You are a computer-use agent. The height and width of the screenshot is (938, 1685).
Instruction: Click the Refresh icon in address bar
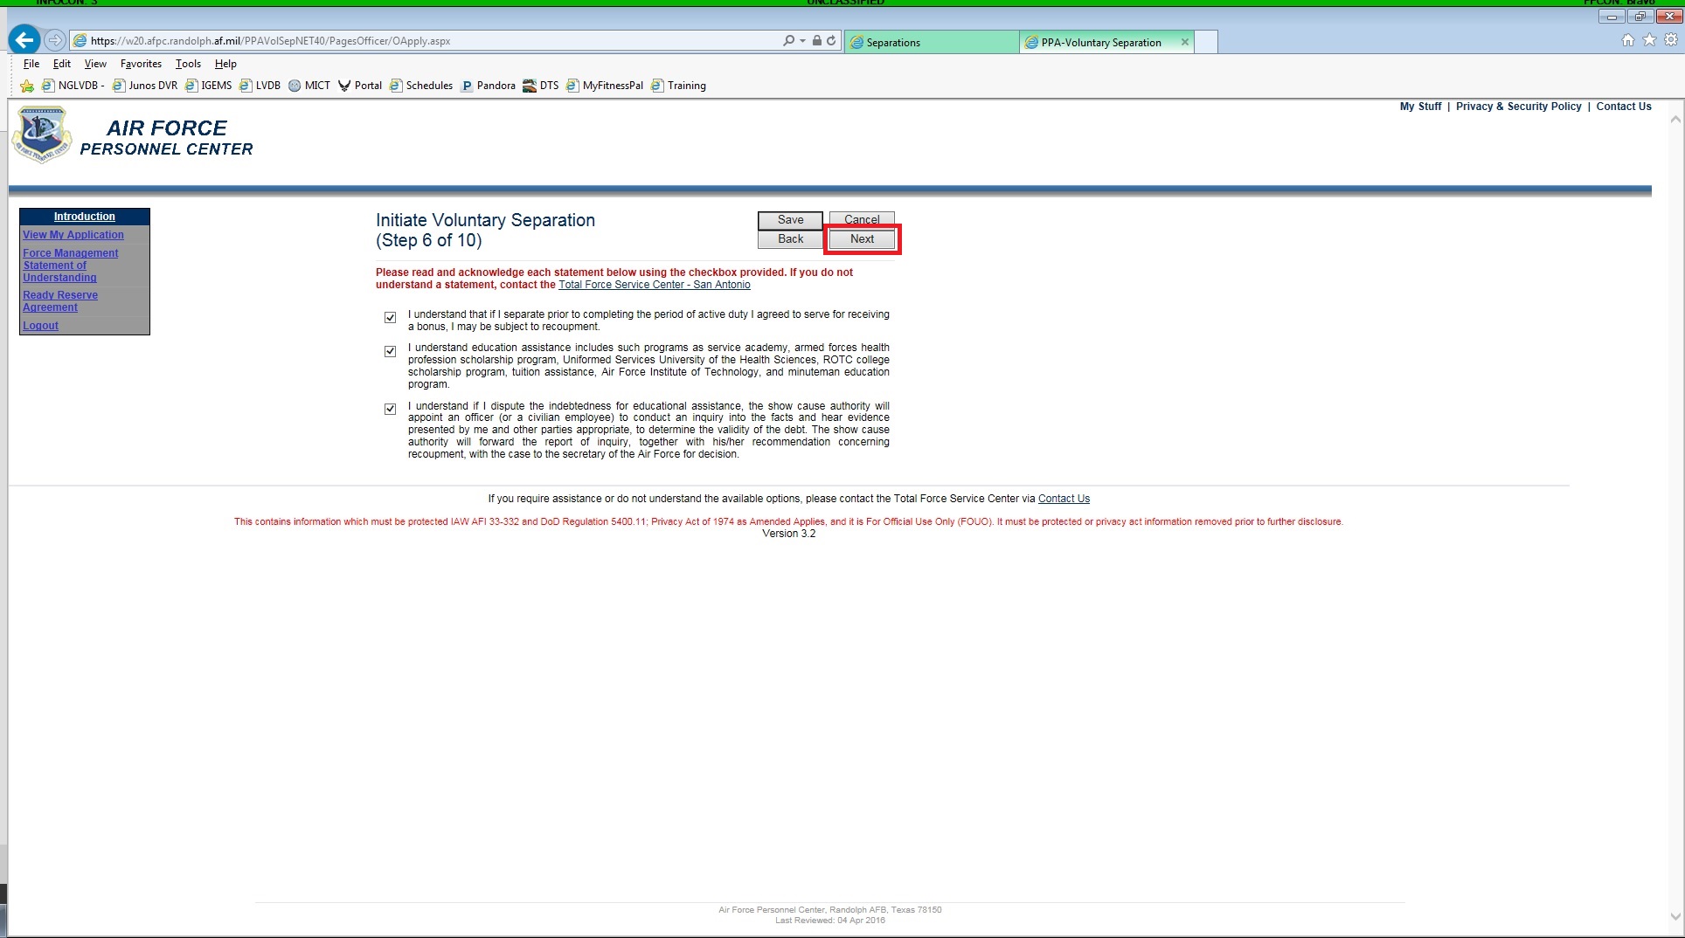831,40
